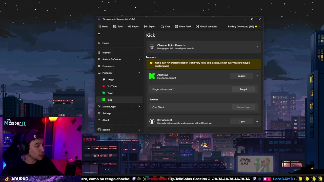The width and height of the screenshot is (324, 182).
Task: Click the Bot Account avatar icon
Action: tap(152, 121)
